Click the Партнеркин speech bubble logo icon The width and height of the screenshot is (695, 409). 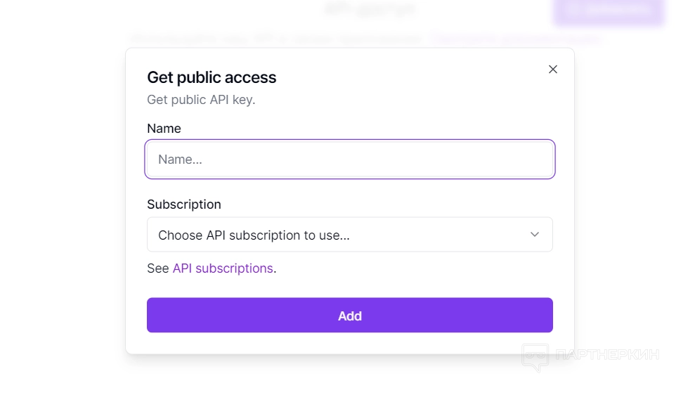[x=535, y=357]
